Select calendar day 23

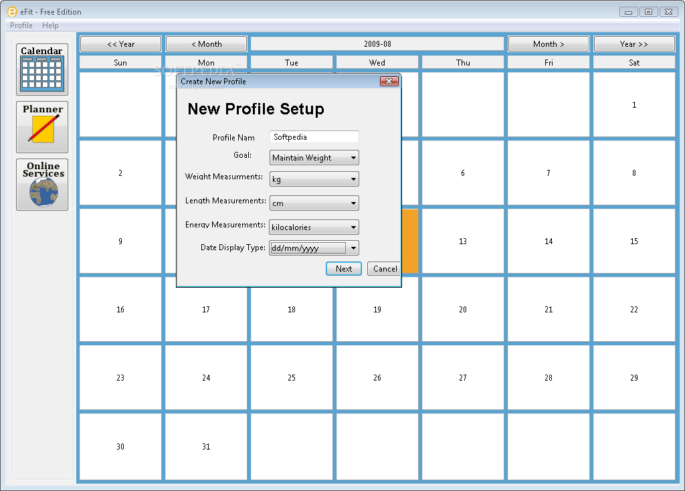pos(120,377)
